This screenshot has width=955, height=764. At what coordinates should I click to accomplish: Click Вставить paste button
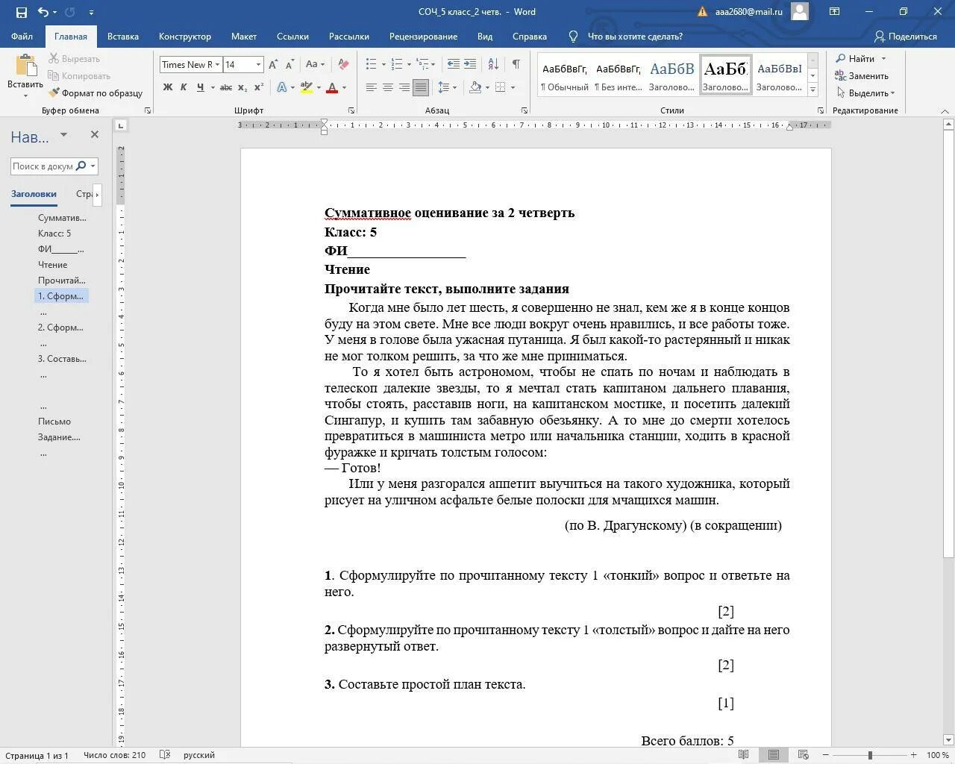25,78
